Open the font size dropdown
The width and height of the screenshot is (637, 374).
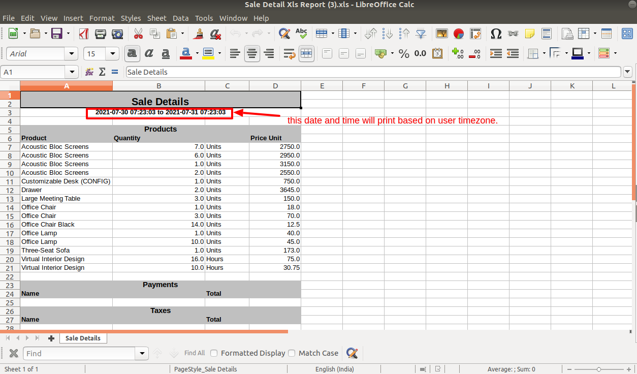coord(113,54)
